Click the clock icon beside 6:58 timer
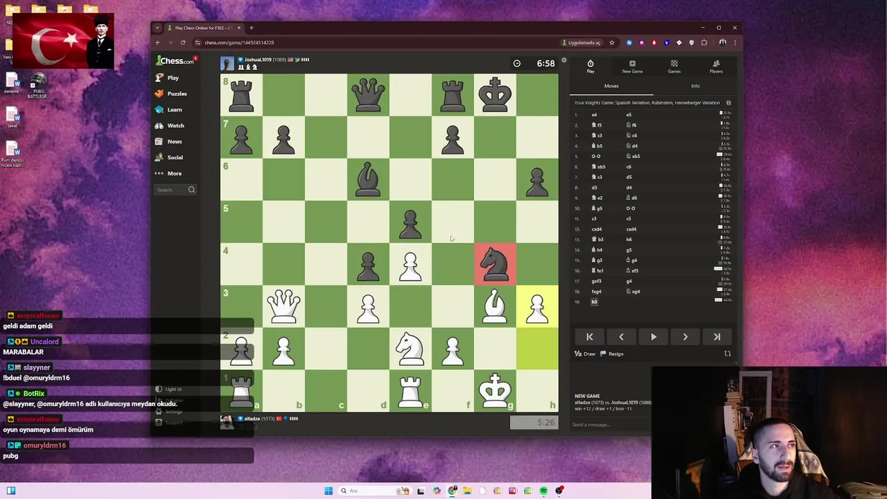Viewport: 887px width, 499px height. click(x=517, y=64)
